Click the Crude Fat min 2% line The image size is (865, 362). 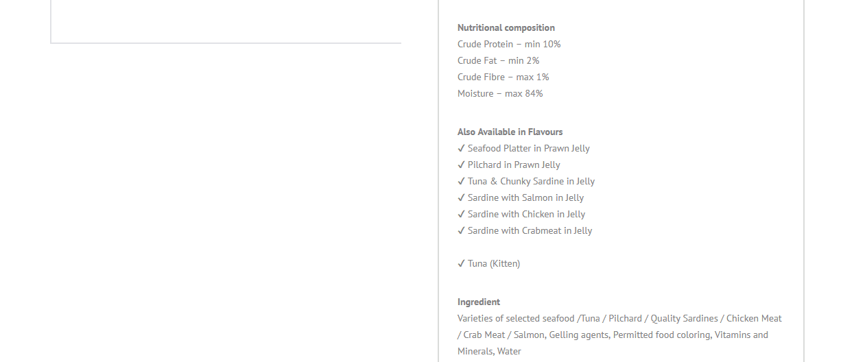point(499,60)
